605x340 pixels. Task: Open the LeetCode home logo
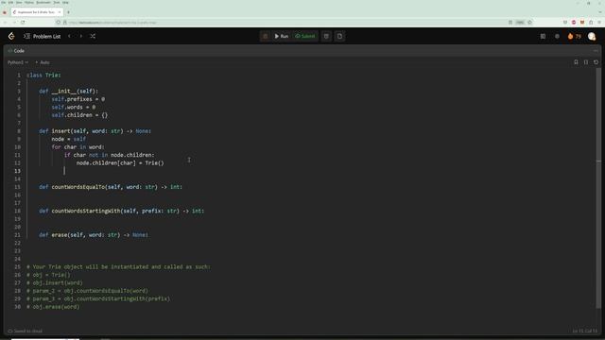11,36
